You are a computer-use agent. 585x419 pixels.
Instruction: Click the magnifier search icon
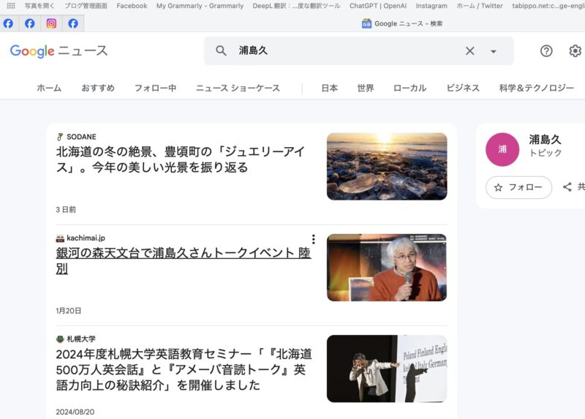coord(221,50)
